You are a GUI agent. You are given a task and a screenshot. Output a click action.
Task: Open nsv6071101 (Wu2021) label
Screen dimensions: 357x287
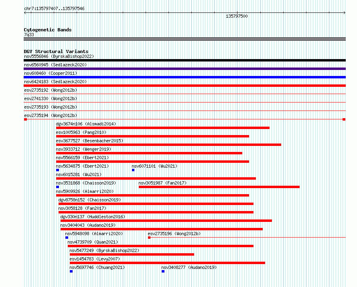pyautogui.click(x=154, y=166)
